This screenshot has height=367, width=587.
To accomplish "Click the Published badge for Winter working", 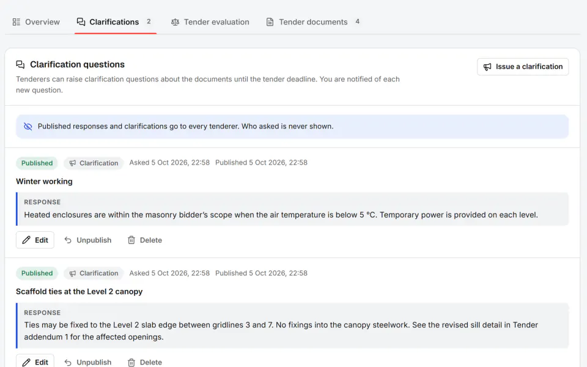I will (x=37, y=163).
